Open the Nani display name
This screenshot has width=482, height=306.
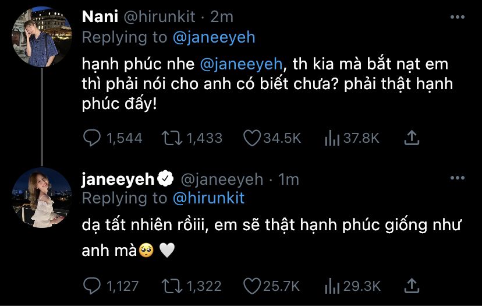(100, 17)
